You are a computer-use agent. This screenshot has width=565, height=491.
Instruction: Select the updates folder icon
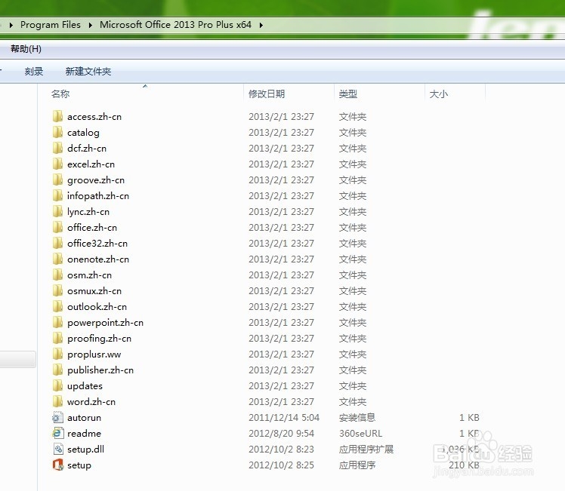(57, 385)
